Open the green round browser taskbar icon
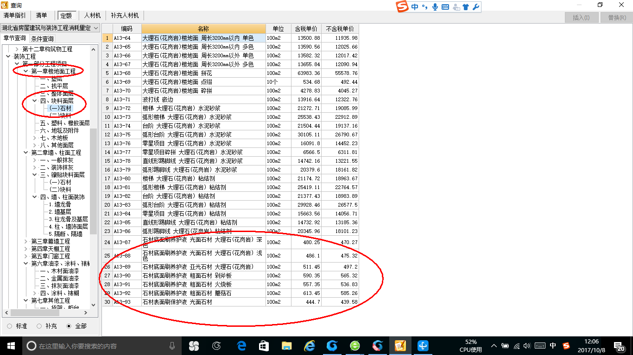Screen dimensions: 633x355 (354, 346)
